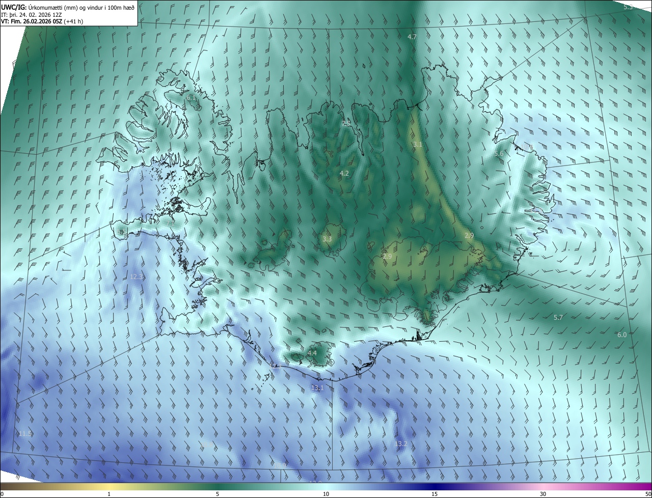Click the 13.2 value label over the southern sea
The image size is (652, 498).
(401, 444)
